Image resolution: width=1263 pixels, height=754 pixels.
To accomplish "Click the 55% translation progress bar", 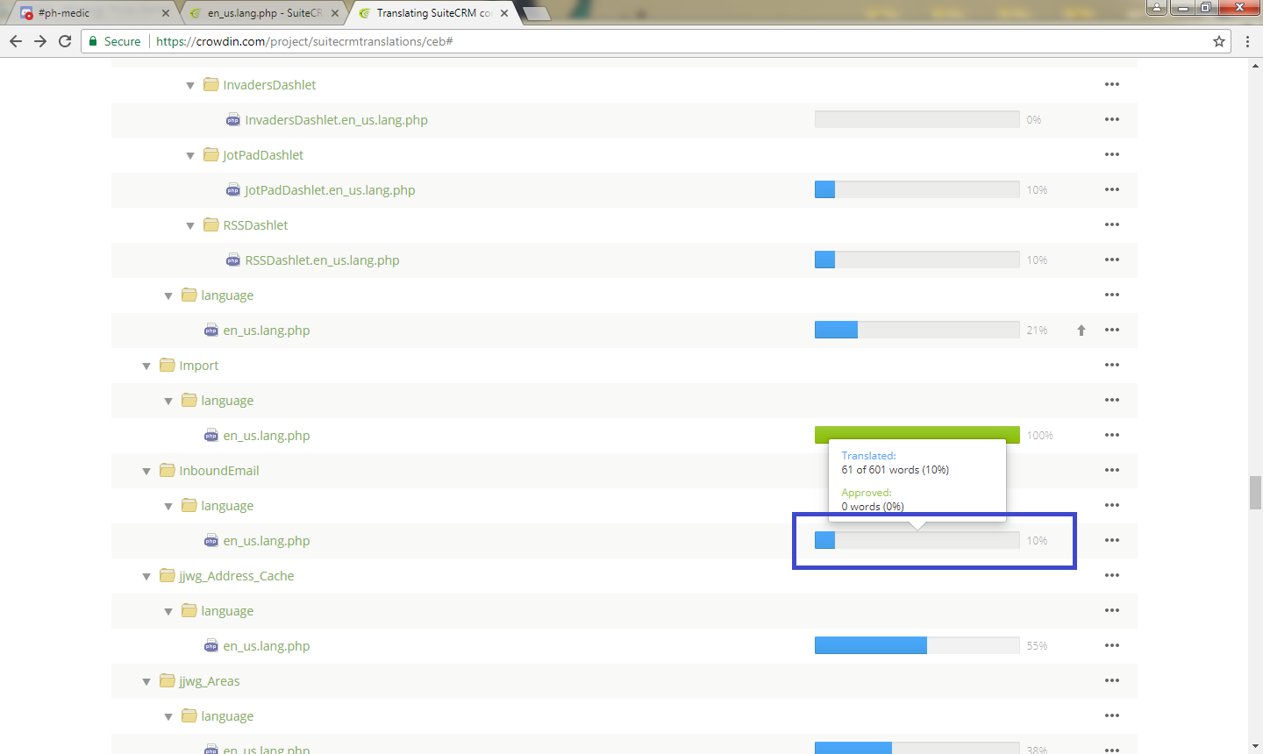I will click(917, 645).
